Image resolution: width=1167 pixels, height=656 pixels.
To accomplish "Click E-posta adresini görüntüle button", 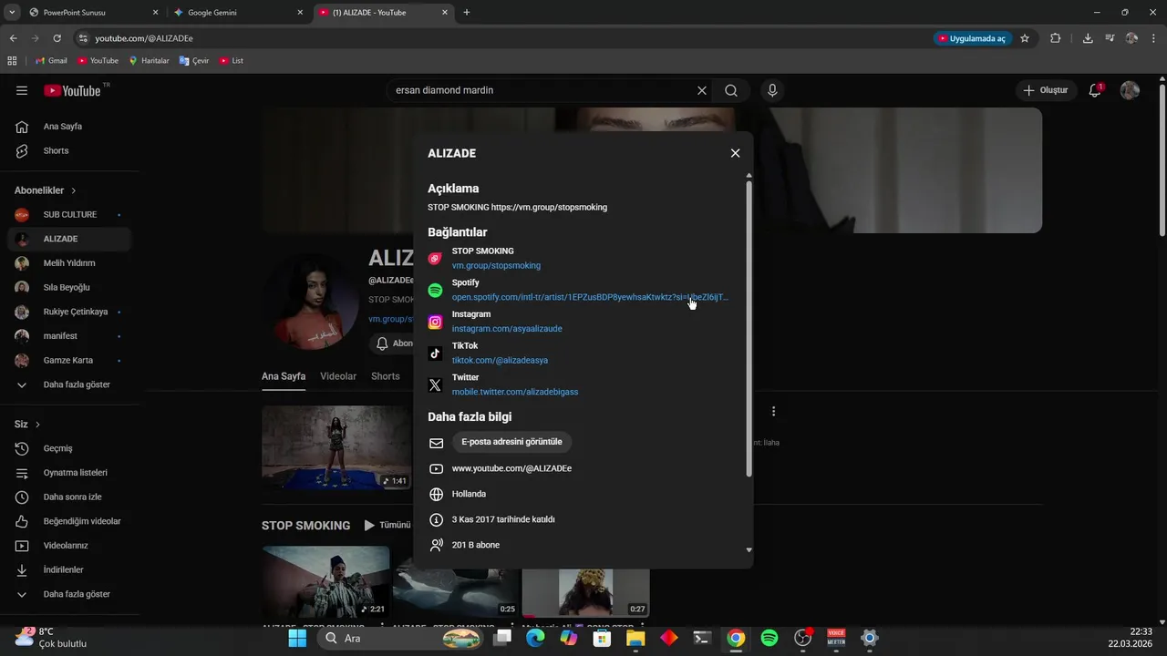I will (511, 442).
